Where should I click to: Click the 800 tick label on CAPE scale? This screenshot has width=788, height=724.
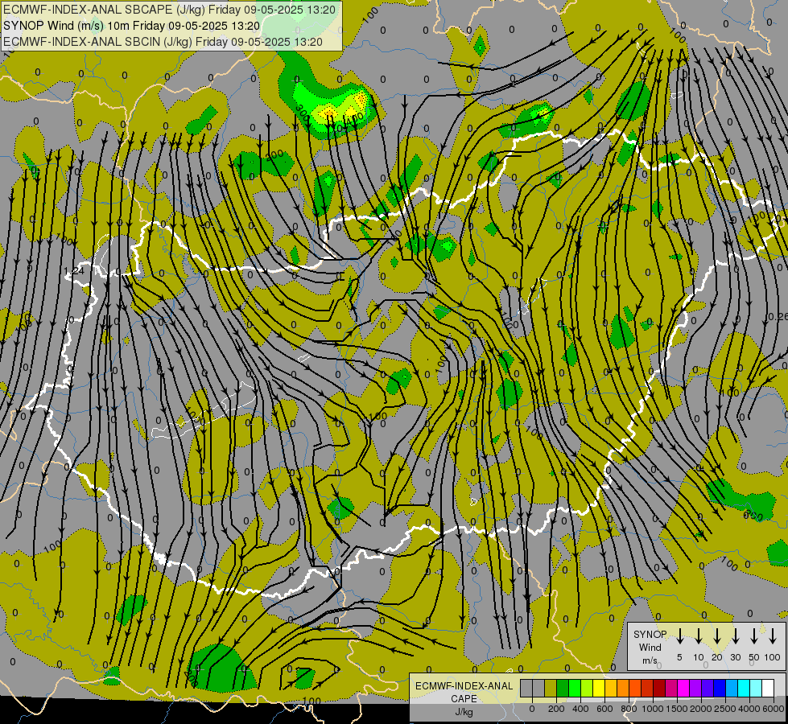(629, 709)
